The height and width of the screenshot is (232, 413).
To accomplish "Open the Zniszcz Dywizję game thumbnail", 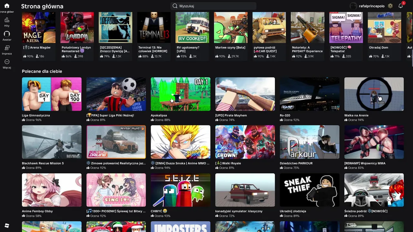I will 116,28.
